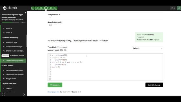Click the Запустить код button
Screen dimensions: 181x102
154,85
